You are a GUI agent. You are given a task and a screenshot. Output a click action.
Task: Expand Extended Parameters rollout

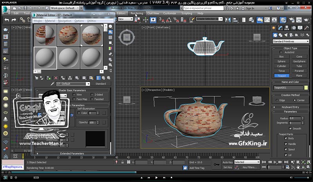(72, 154)
